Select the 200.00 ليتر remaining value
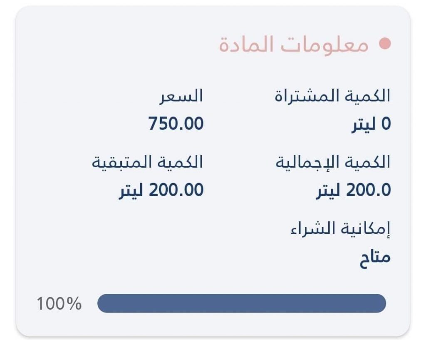The image size is (426, 340). tap(161, 190)
